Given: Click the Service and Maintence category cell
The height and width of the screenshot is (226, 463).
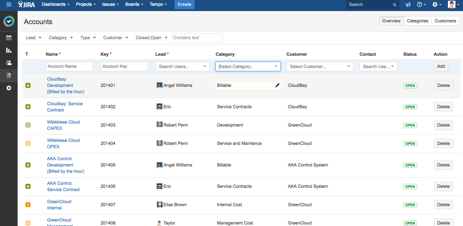Looking at the screenshot, I should pyautogui.click(x=239, y=143).
